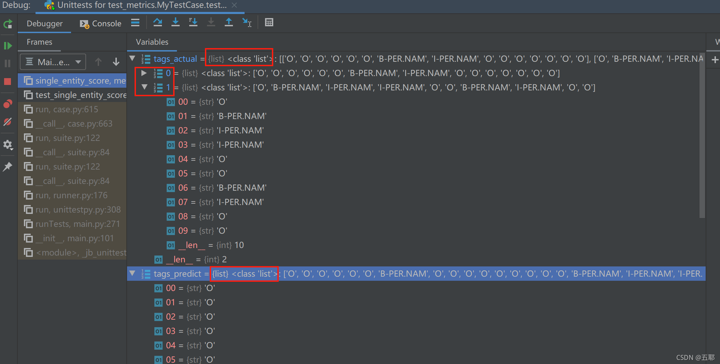Expand list item 0 under tags_actual
This screenshot has width=720, height=364.
point(144,73)
